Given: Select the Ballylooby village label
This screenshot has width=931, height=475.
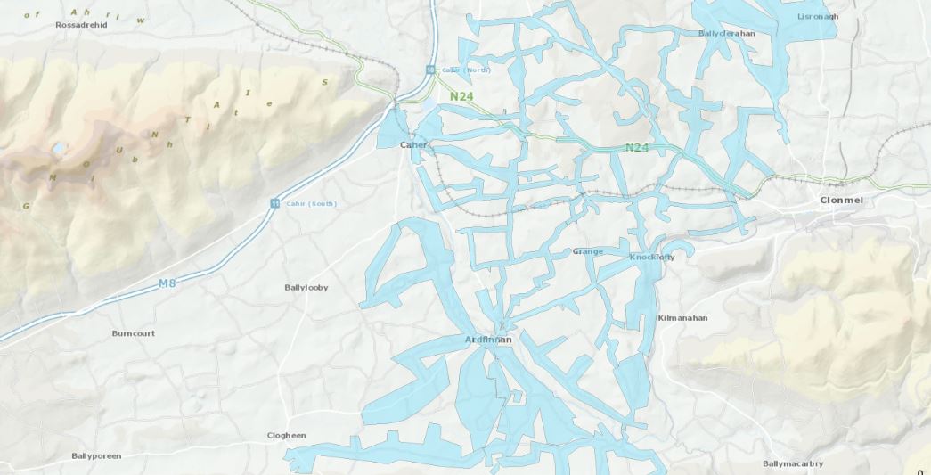Looking at the screenshot, I should pyautogui.click(x=306, y=288).
